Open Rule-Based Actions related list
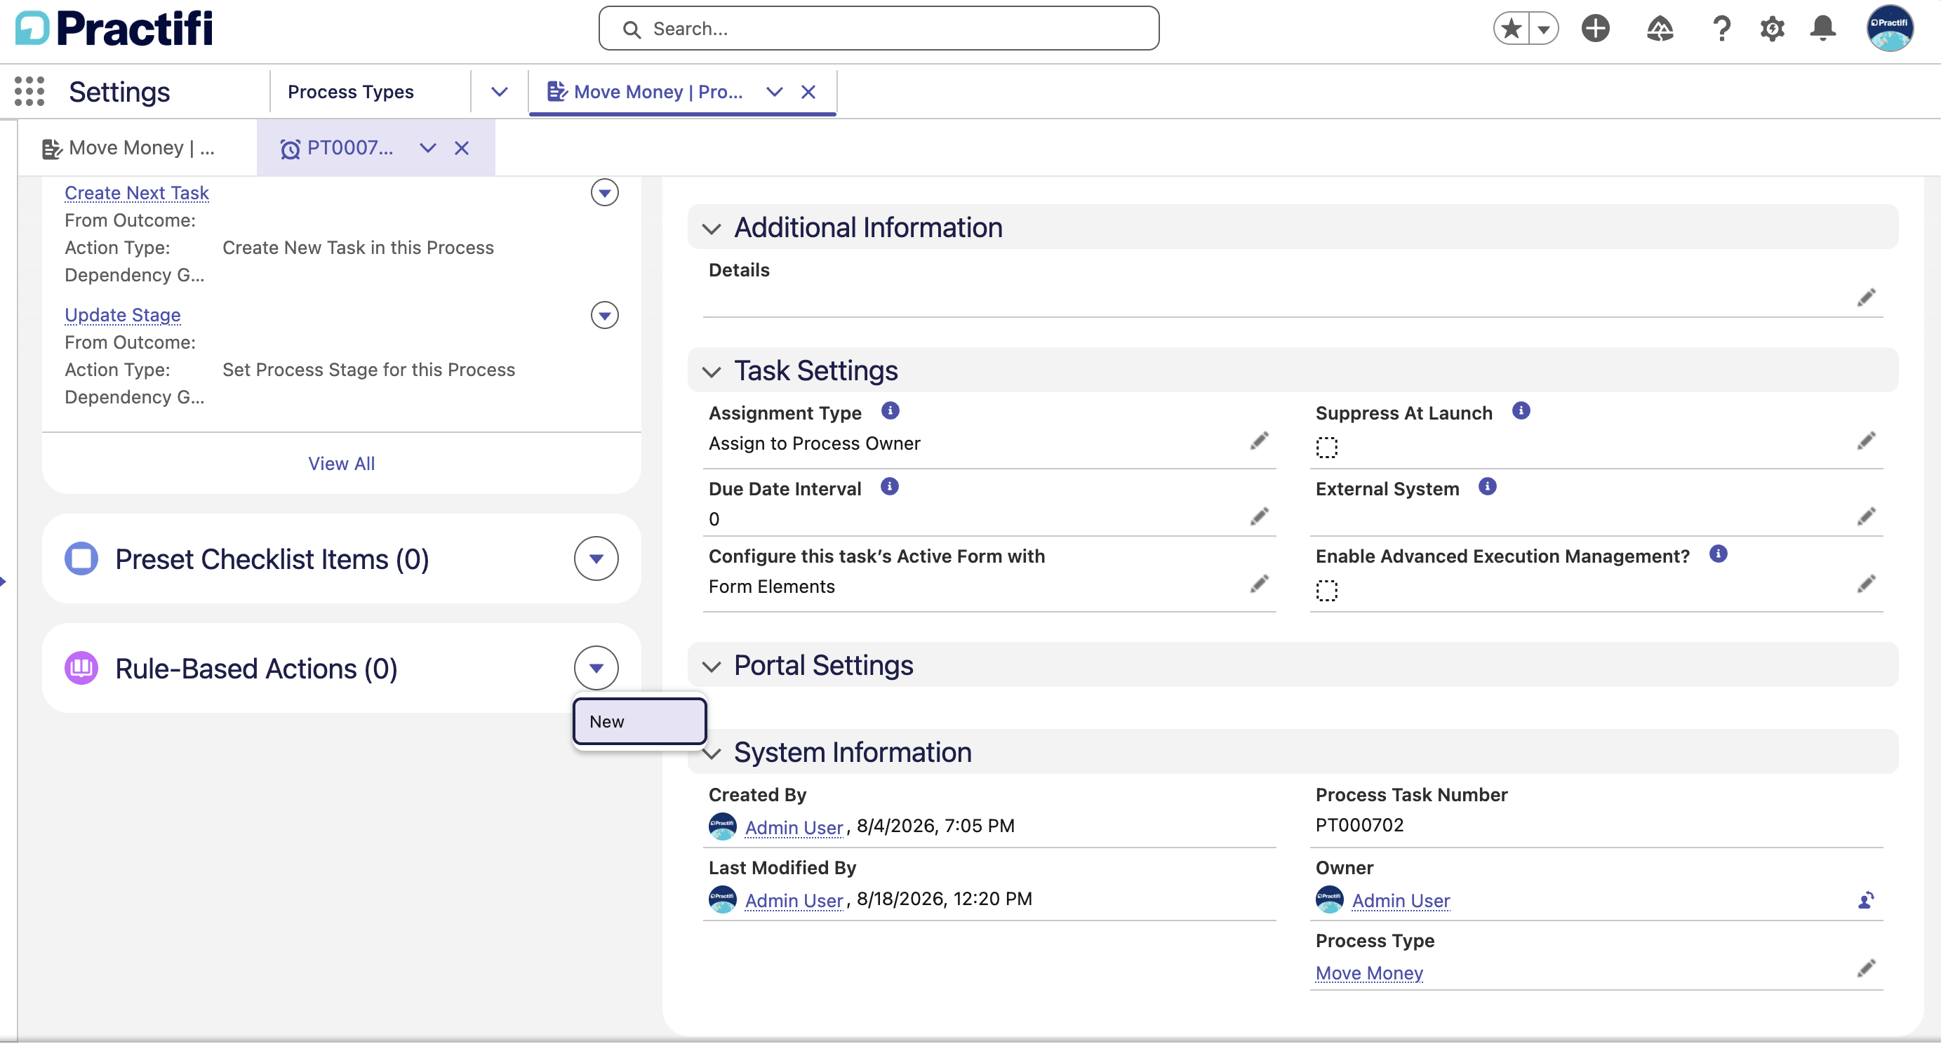This screenshot has width=1941, height=1044. point(255,668)
